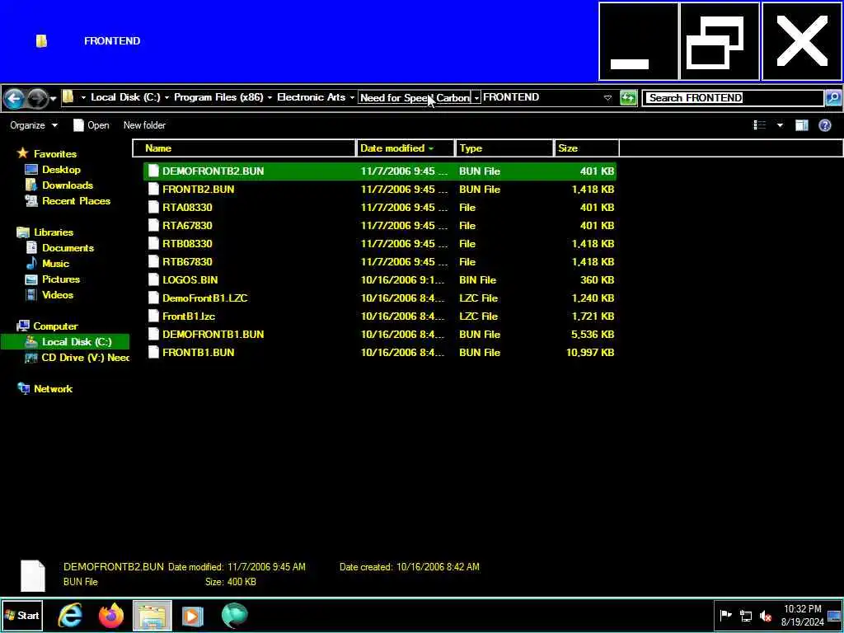Sort by the Size column header

click(x=587, y=148)
